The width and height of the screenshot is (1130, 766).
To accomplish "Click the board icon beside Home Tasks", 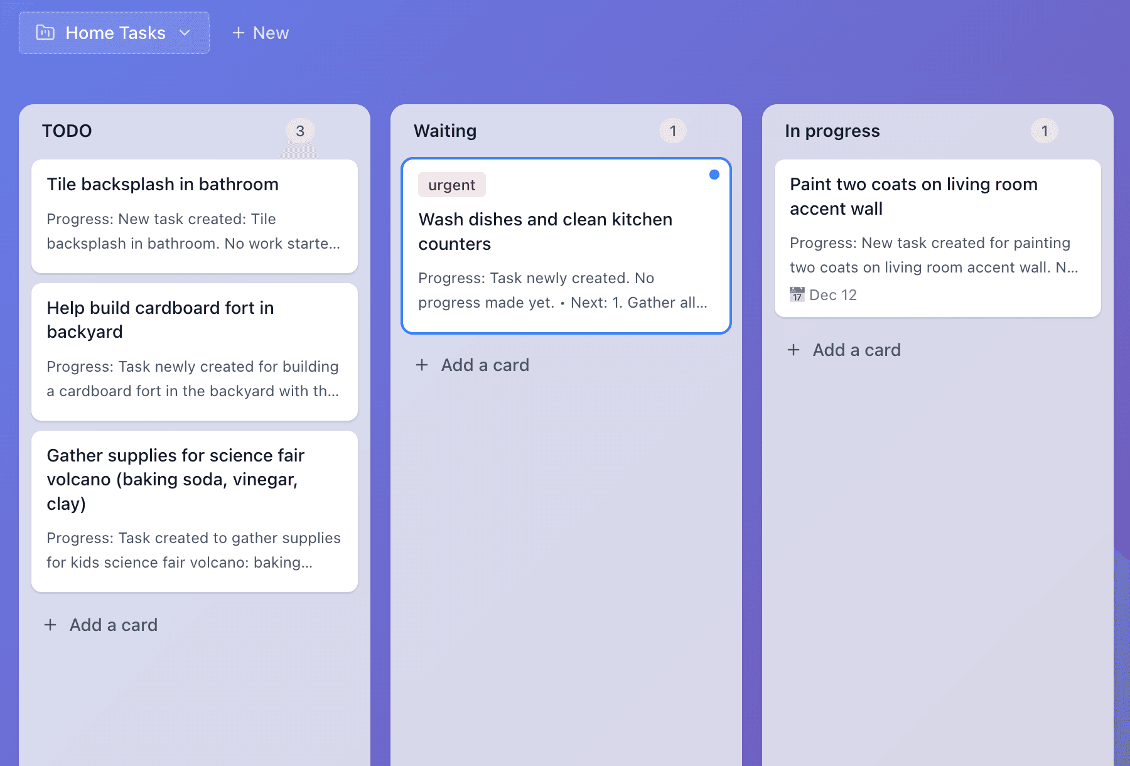I will click(x=45, y=33).
